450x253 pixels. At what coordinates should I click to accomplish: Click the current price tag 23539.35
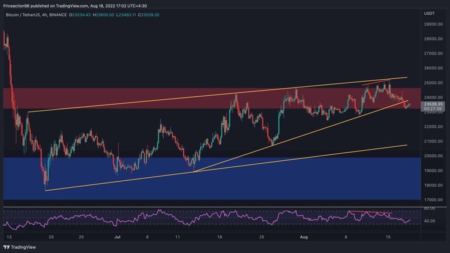433,104
